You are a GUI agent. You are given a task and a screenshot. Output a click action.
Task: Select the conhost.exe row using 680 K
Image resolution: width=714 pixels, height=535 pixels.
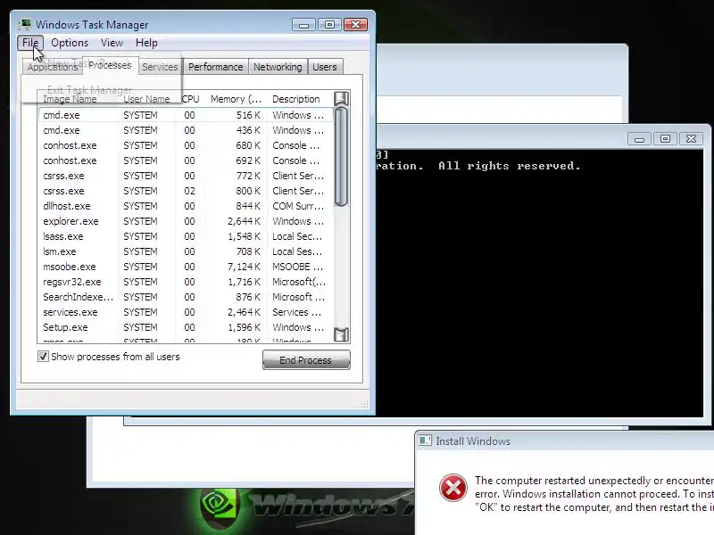[x=186, y=145]
